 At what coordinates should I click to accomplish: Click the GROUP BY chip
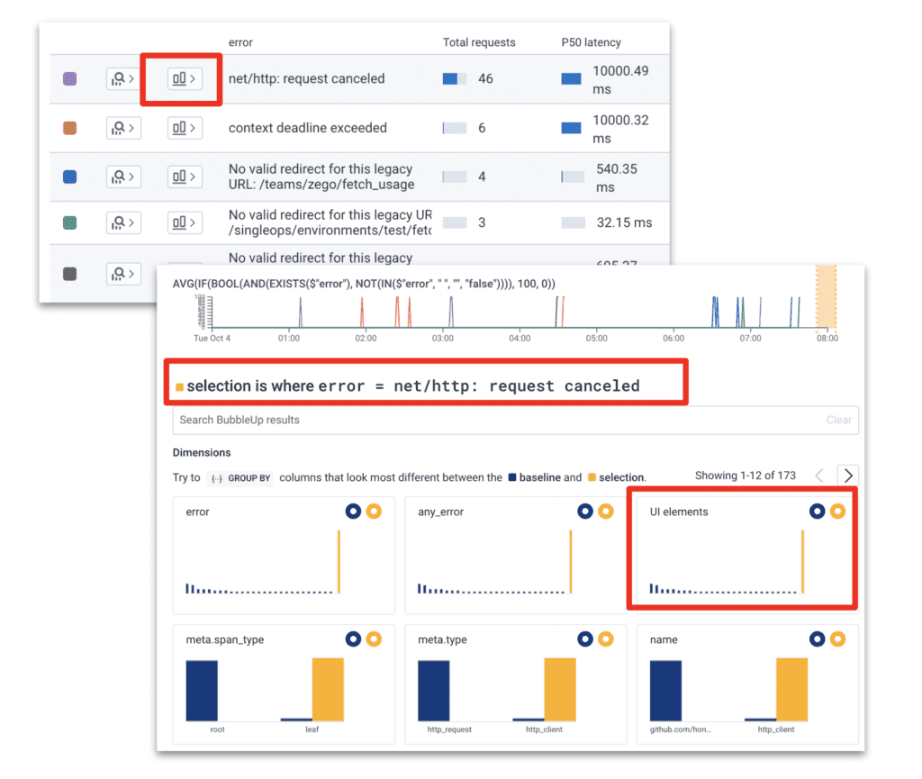(x=240, y=478)
